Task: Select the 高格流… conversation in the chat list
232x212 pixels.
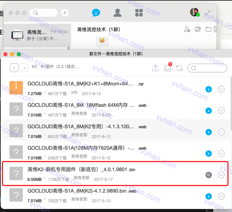Action: [x=37, y=35]
